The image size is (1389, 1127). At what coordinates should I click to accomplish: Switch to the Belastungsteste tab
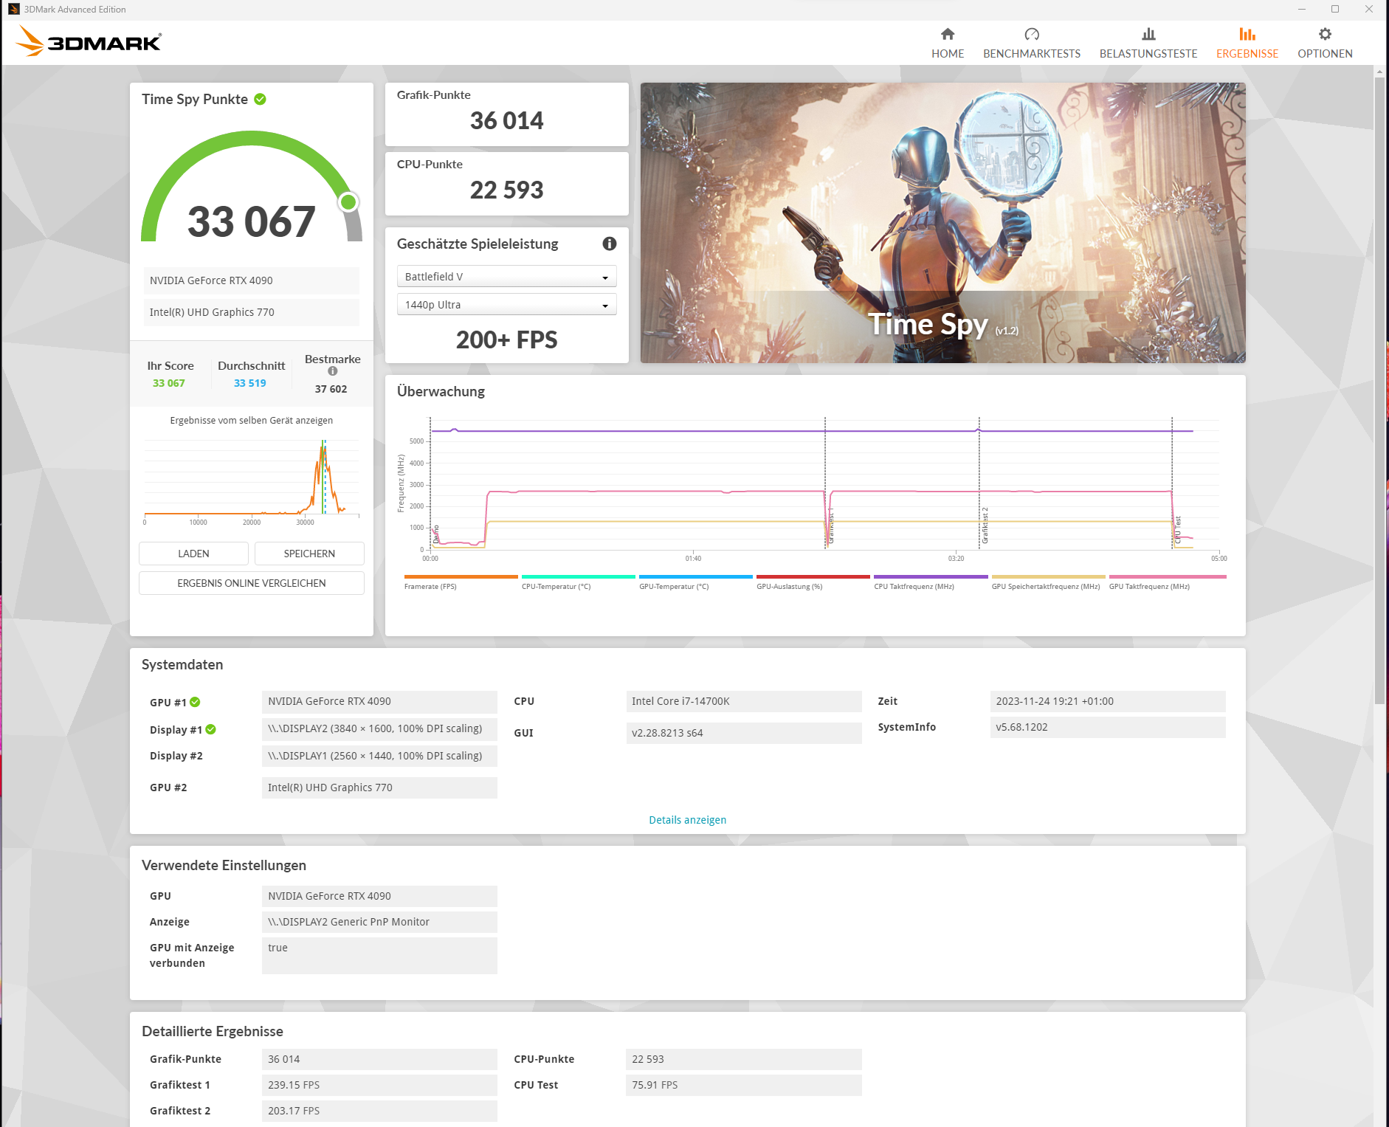(1148, 43)
